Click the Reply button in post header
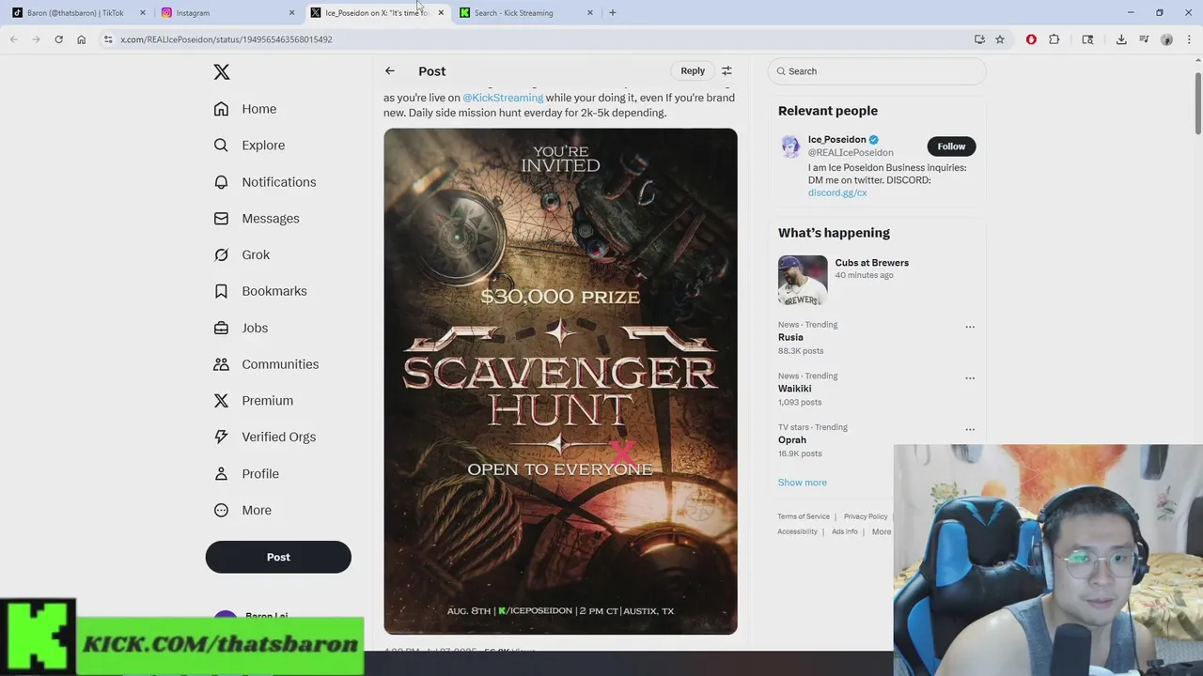1203x676 pixels. pyautogui.click(x=693, y=71)
